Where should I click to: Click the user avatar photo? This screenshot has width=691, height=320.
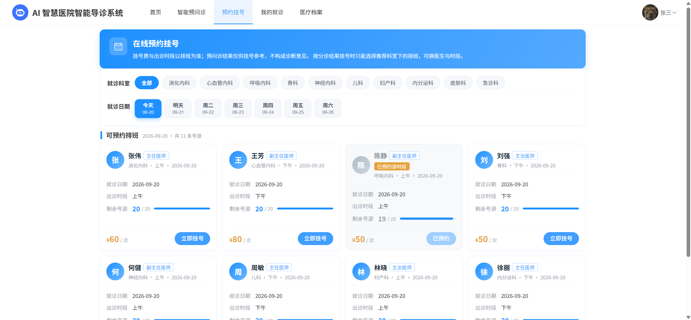[x=650, y=12]
